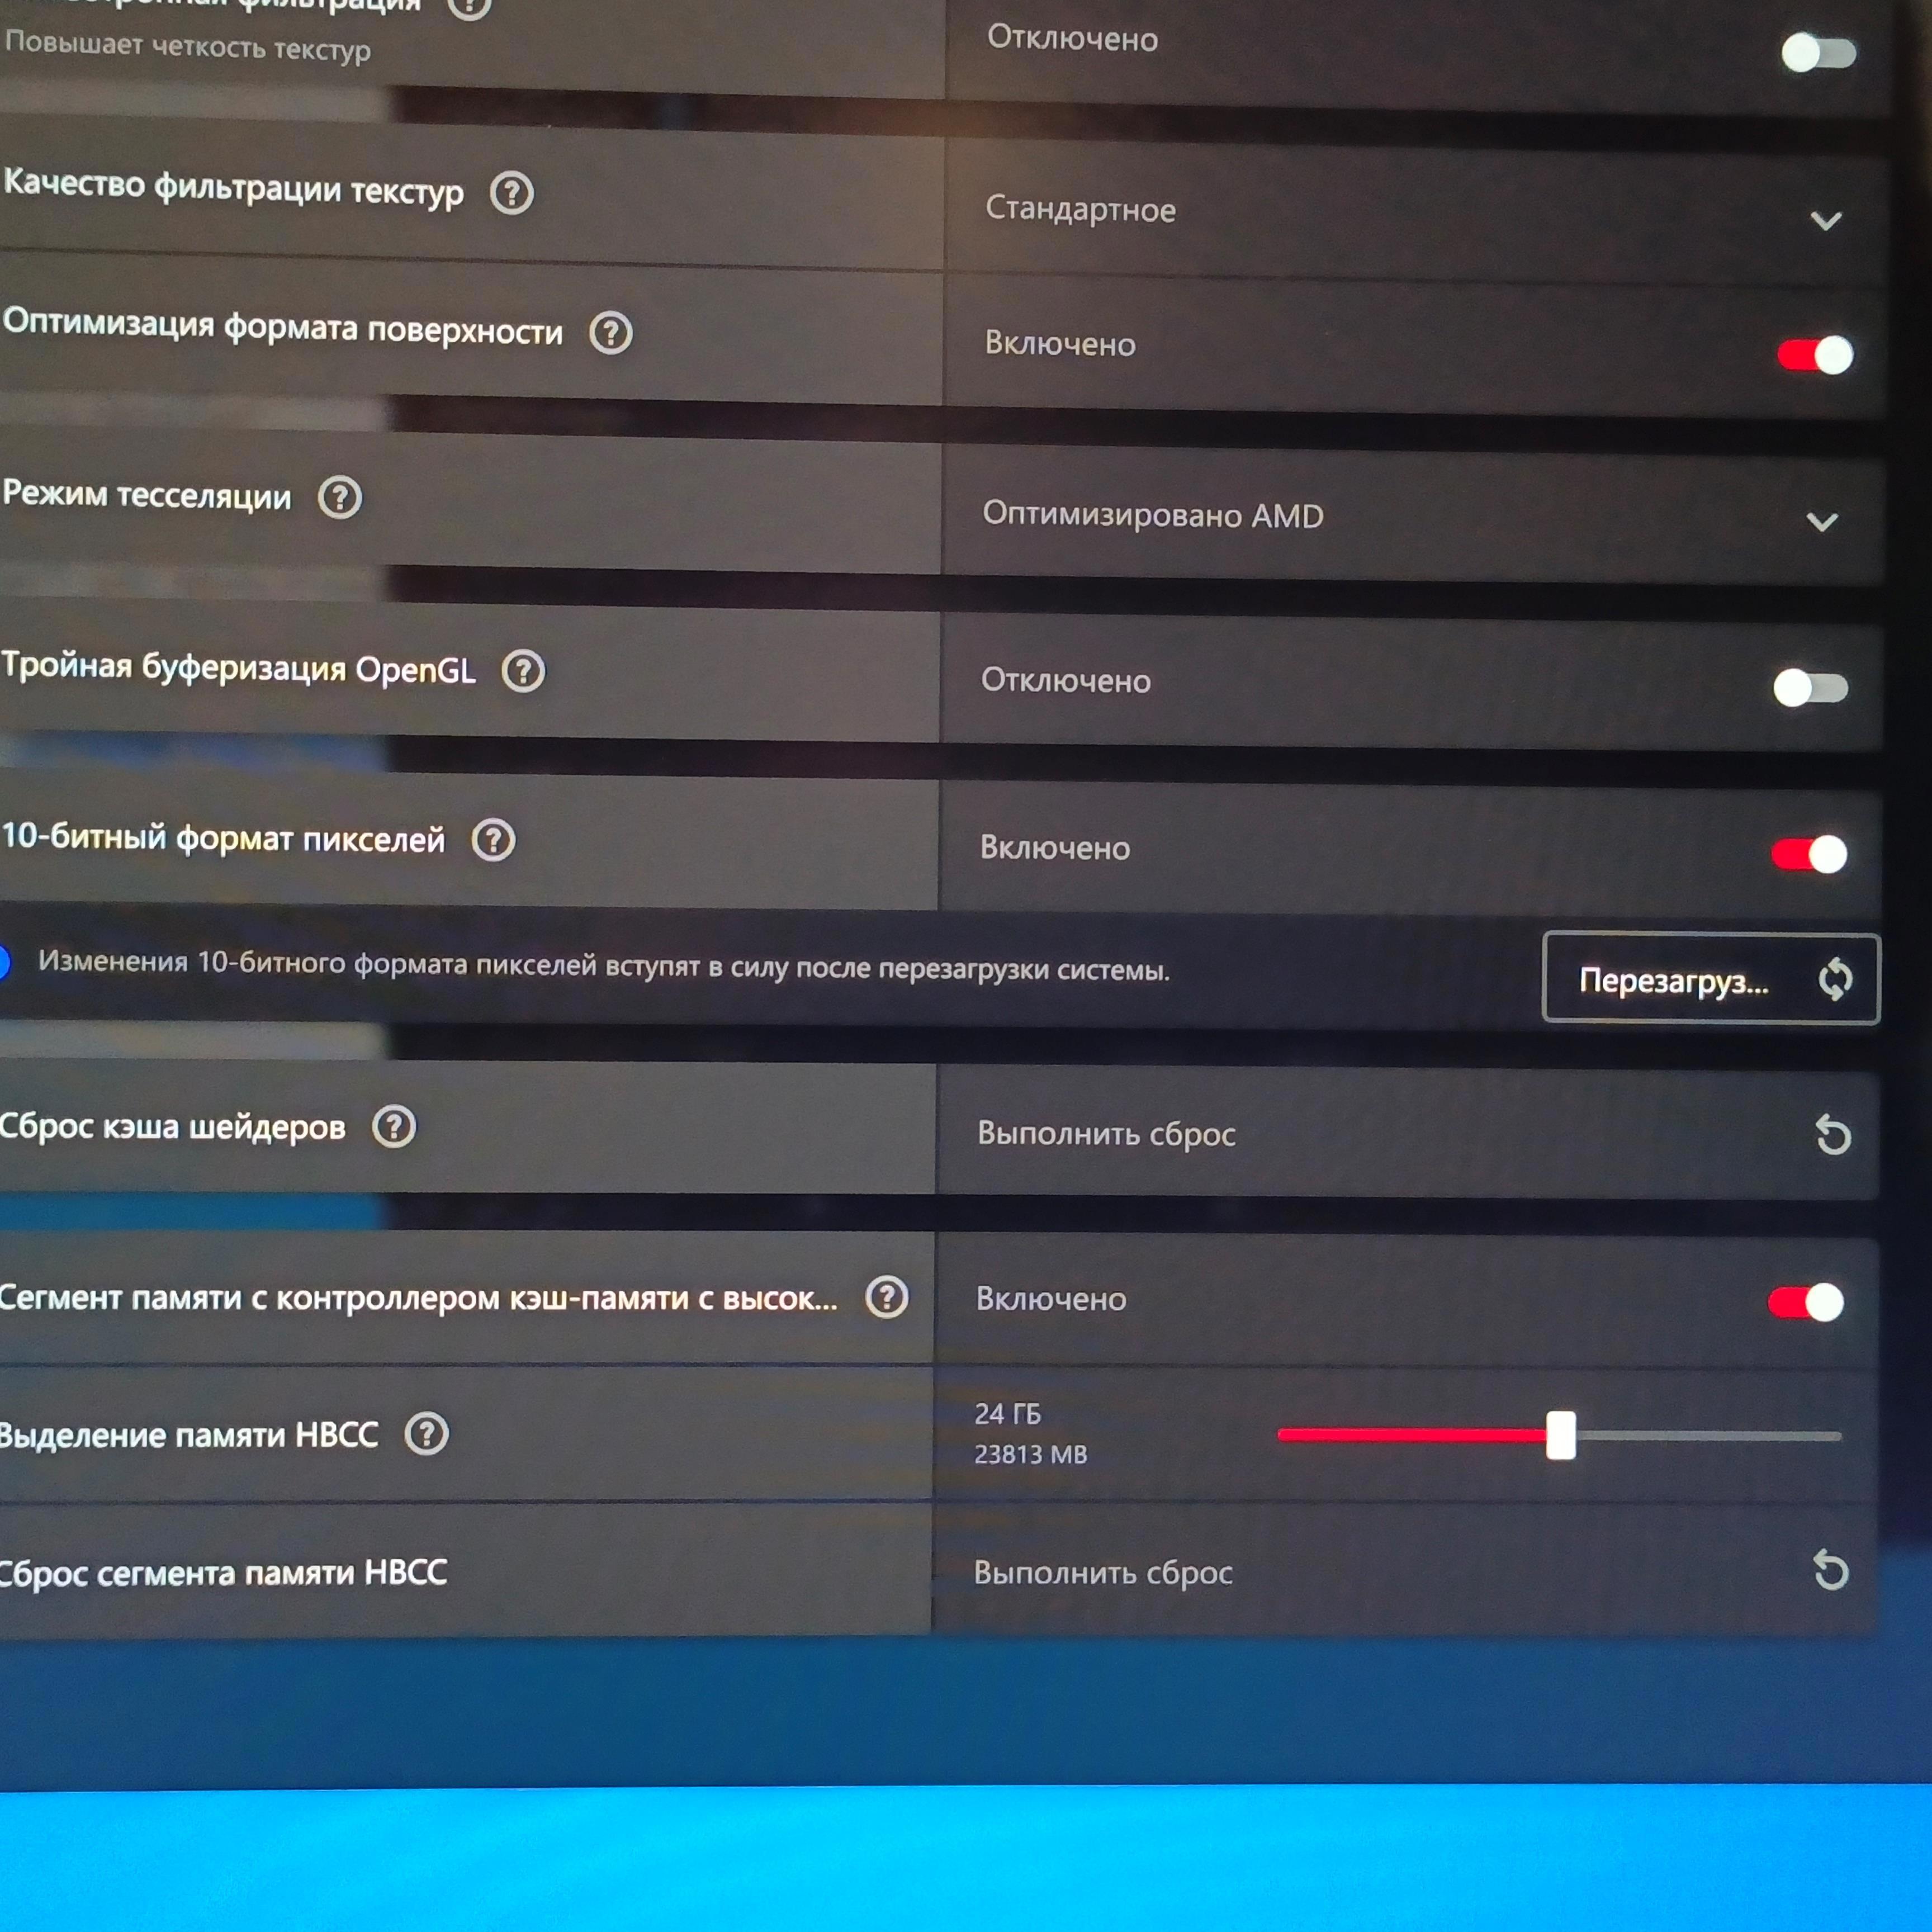This screenshot has height=1932, width=1932.
Task: Click HBCC memory allocation slider handle
Action: (1560, 1435)
